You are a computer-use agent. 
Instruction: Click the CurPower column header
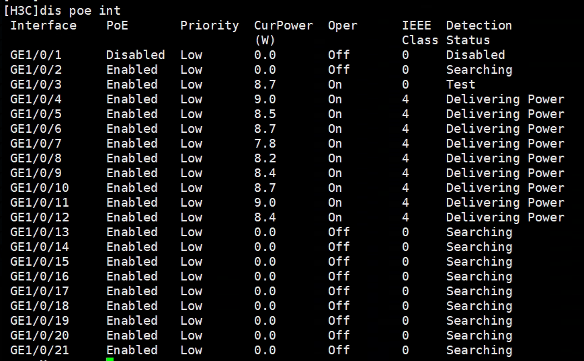[283, 25]
